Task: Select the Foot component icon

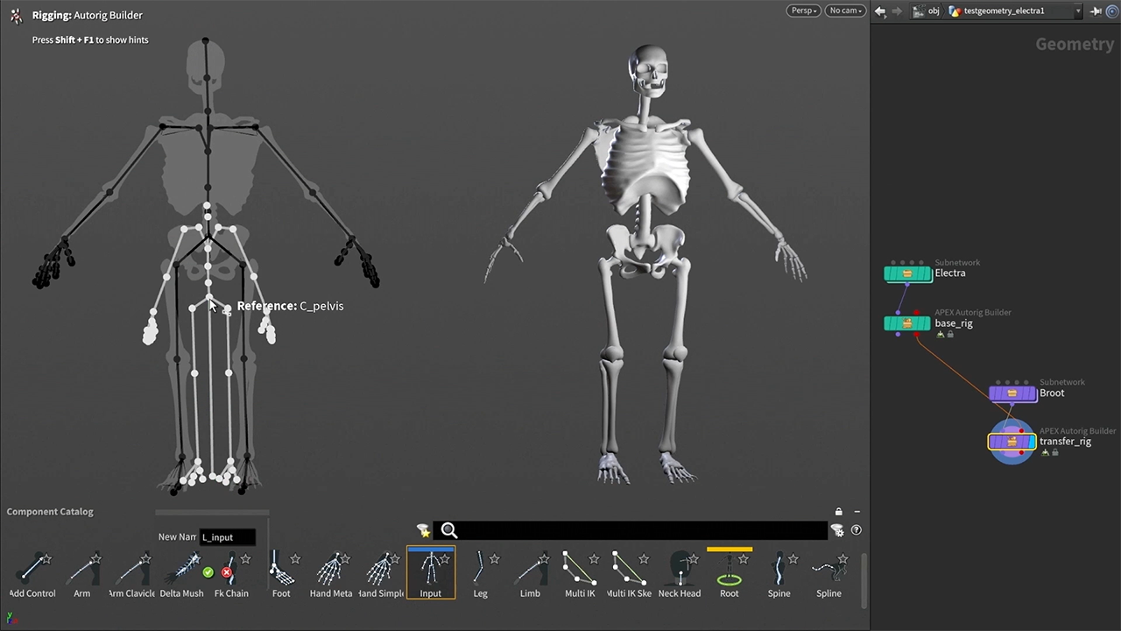Action: [280, 572]
